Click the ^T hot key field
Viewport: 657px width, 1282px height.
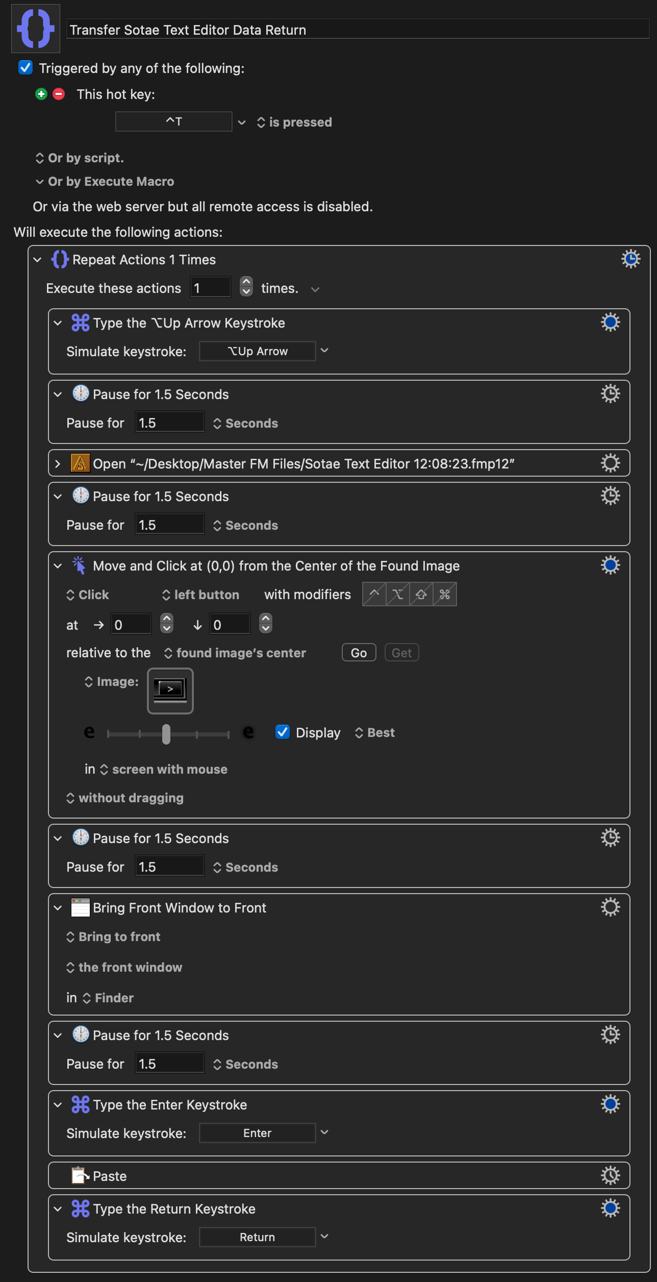tap(174, 121)
